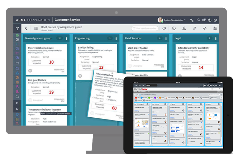Open help question mark icon
This screenshot has height=161, width=233.
pyautogui.click(x=210, y=20)
